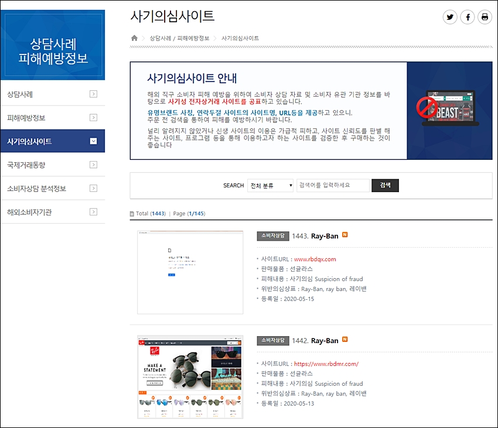Open 해외소비자기관 sidebar menu
The width and height of the screenshot is (498, 428).
[53, 212]
